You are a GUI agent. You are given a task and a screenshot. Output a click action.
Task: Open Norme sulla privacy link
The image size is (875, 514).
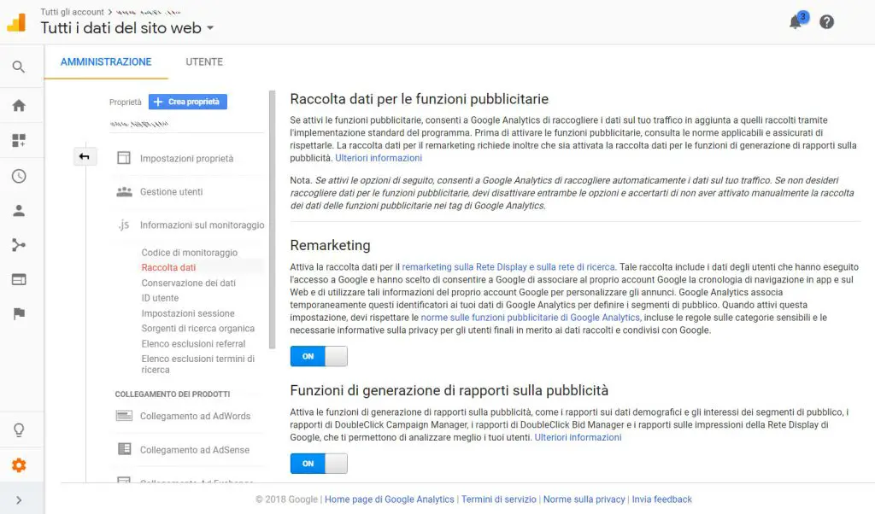coord(584,499)
